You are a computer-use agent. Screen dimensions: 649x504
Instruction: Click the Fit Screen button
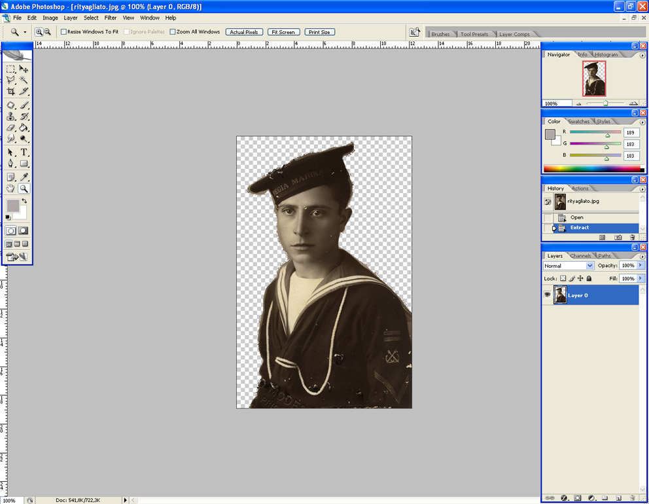[x=283, y=32]
